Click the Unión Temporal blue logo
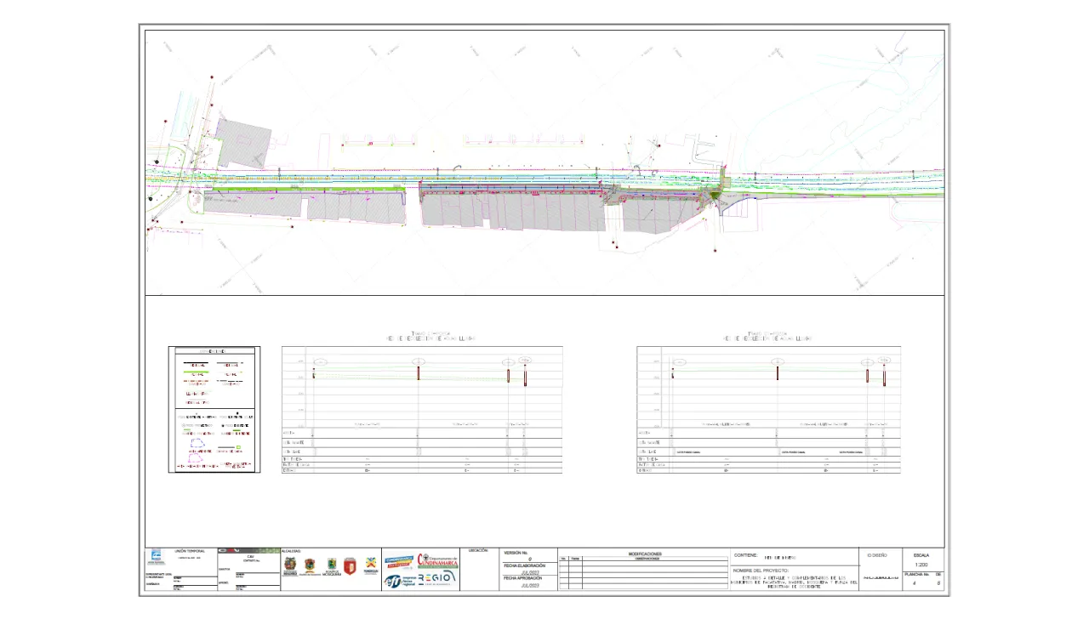 pyautogui.click(x=157, y=558)
